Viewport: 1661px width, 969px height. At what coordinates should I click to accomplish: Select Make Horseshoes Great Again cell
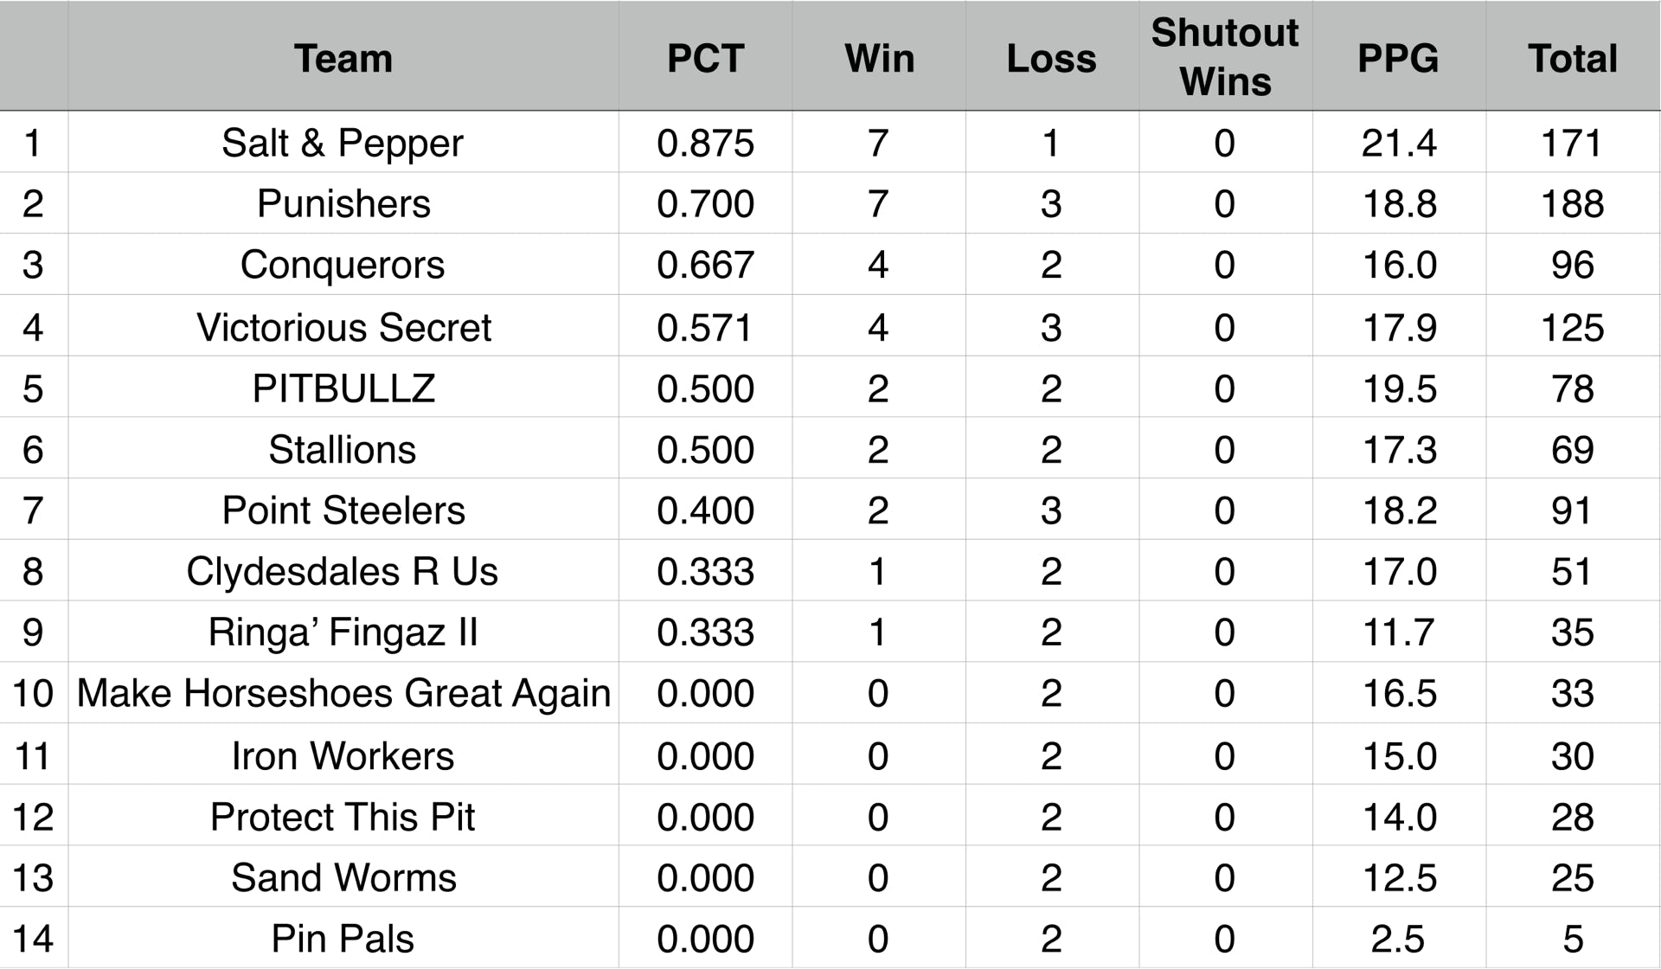343,694
